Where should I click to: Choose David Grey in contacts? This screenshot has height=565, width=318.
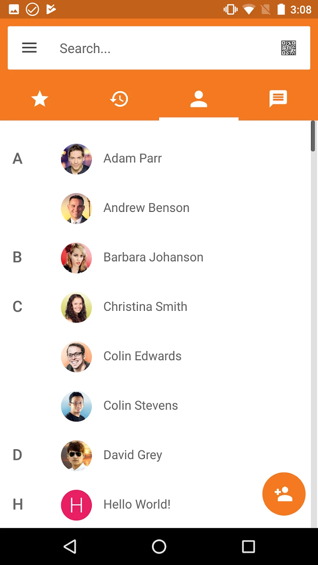(133, 455)
